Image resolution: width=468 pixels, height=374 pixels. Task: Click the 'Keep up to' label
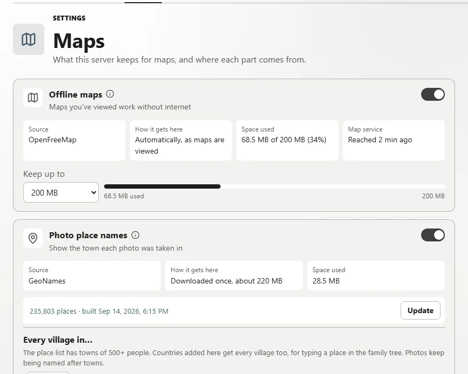click(x=44, y=174)
